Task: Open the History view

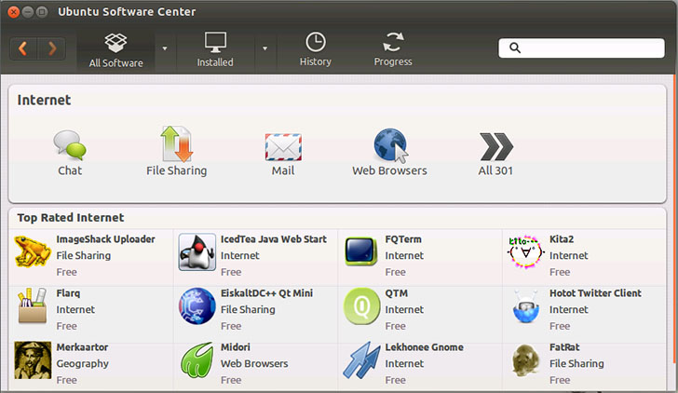Action: tap(315, 49)
